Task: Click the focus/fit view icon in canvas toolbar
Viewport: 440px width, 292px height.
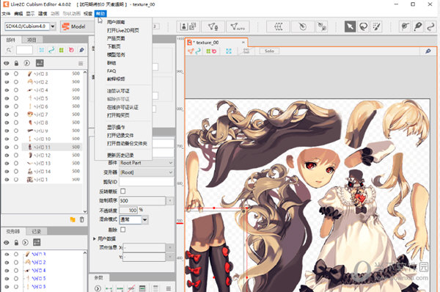Action: point(229,51)
